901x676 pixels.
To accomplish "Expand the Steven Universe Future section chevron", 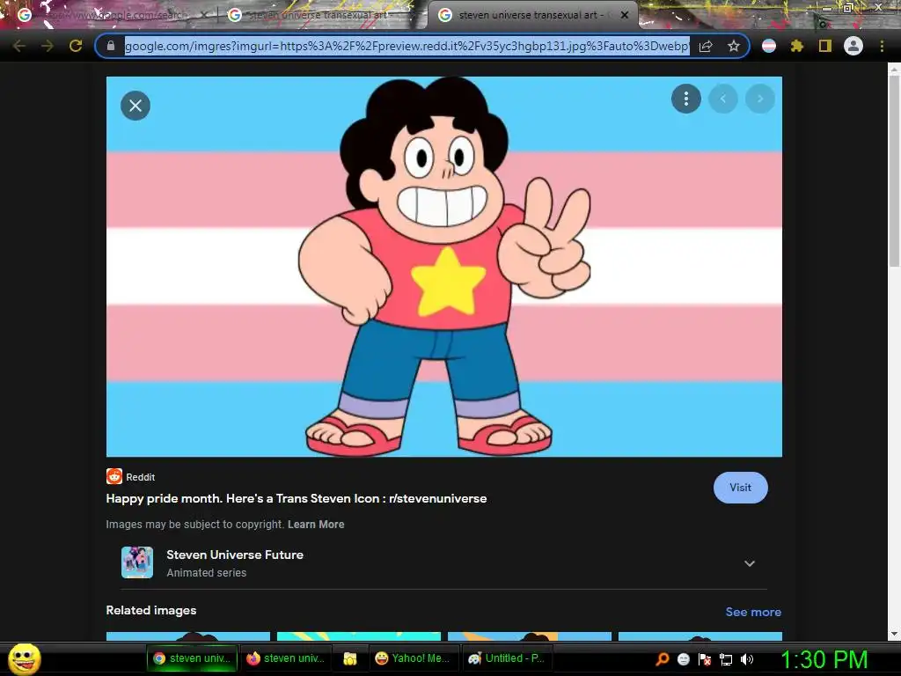I will [x=750, y=563].
